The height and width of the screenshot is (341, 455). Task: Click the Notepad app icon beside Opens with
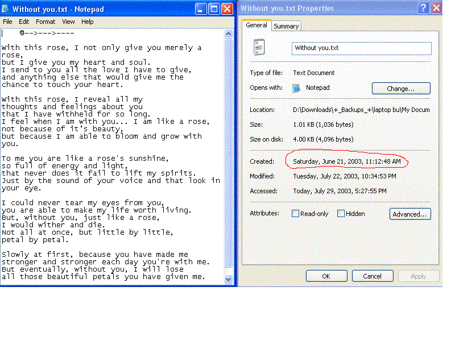(296, 88)
